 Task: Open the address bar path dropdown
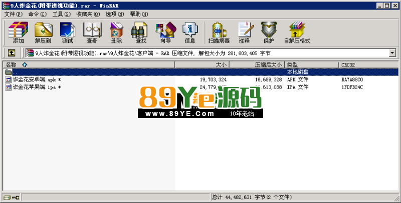[392, 53]
